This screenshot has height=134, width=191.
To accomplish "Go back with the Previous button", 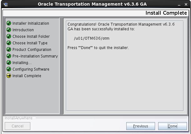I will [x=141, y=126].
